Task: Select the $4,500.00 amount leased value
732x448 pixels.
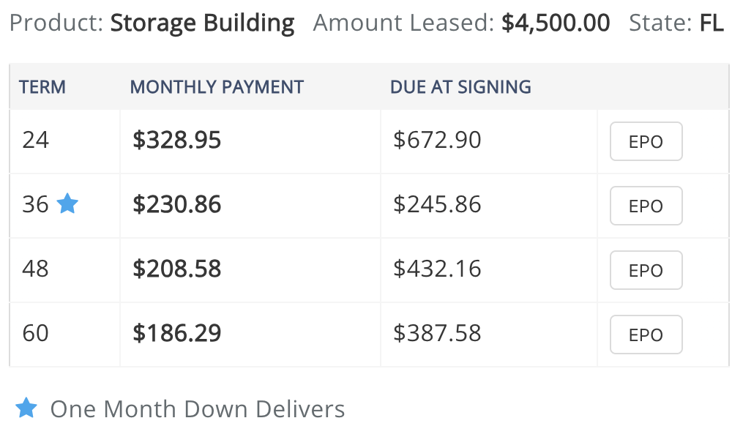Action: 556,23
